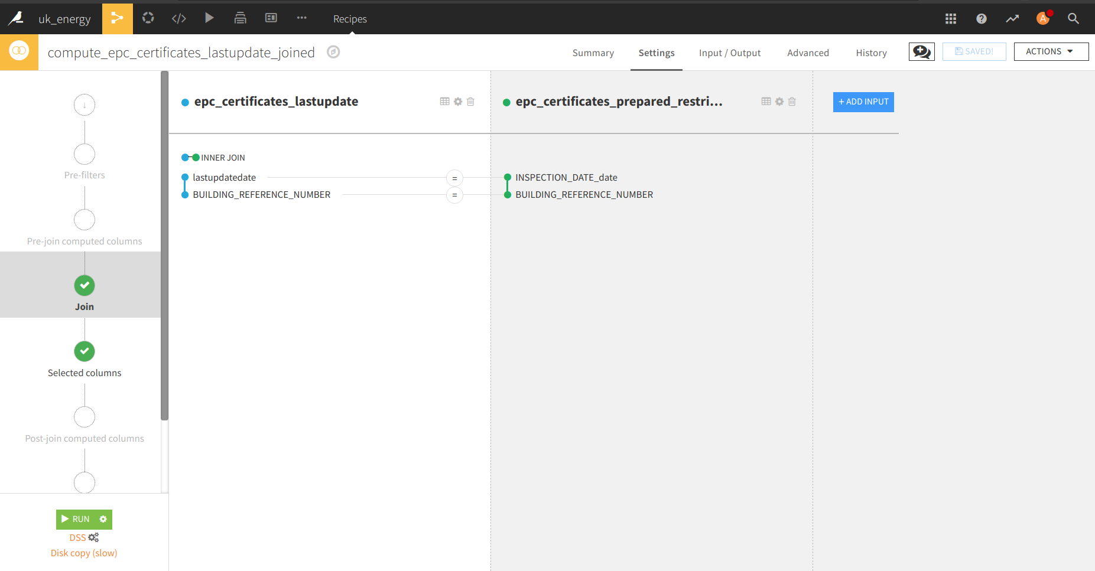Open the more options ellipsis menu
This screenshot has height=571, width=1095.
(301, 18)
